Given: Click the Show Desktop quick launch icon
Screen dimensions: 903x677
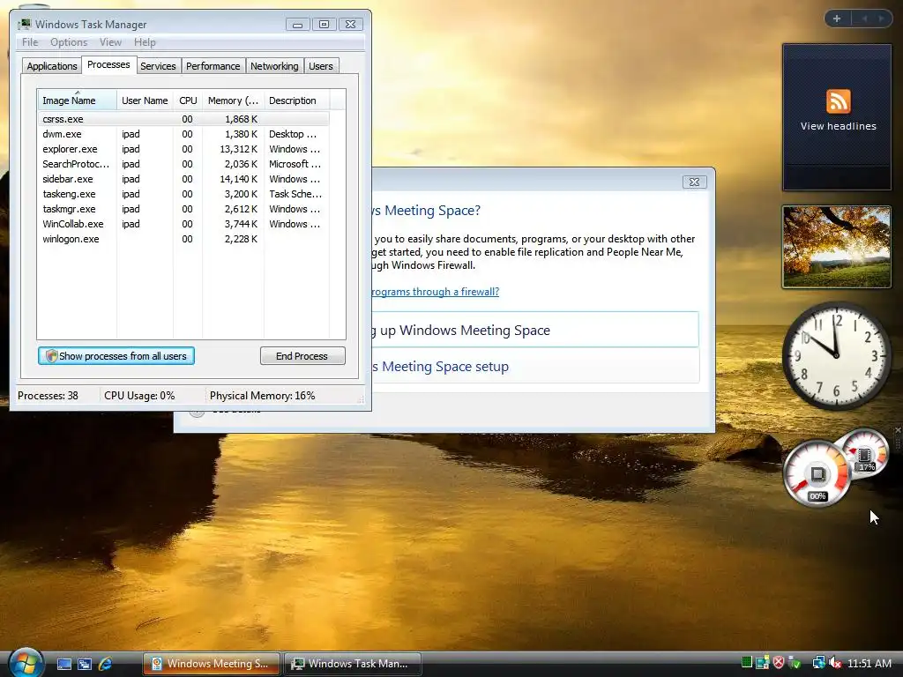Looking at the screenshot, I should (x=63, y=664).
